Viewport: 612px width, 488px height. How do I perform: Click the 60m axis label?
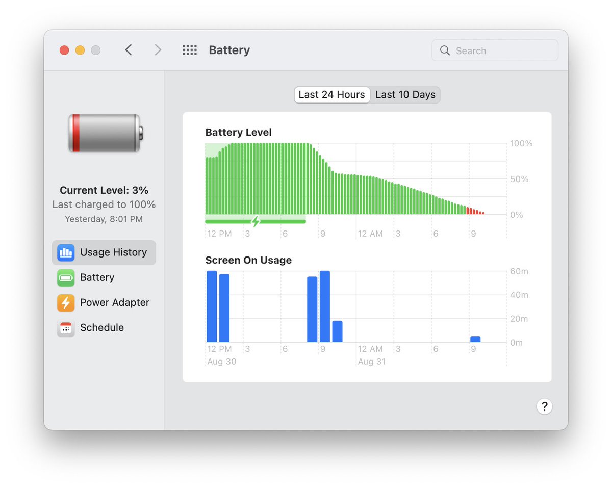(519, 271)
